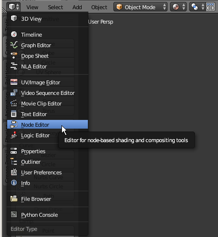Click the Timeline clock icon
Viewport: 218px width, 237px height.
14,34
